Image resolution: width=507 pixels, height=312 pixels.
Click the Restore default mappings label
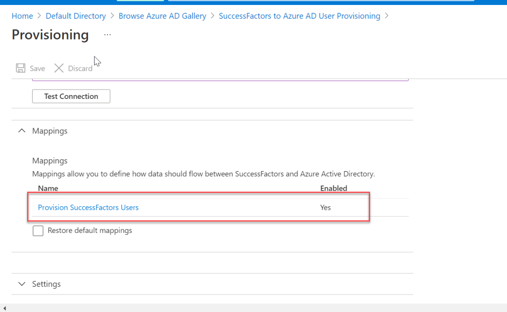tap(90, 230)
